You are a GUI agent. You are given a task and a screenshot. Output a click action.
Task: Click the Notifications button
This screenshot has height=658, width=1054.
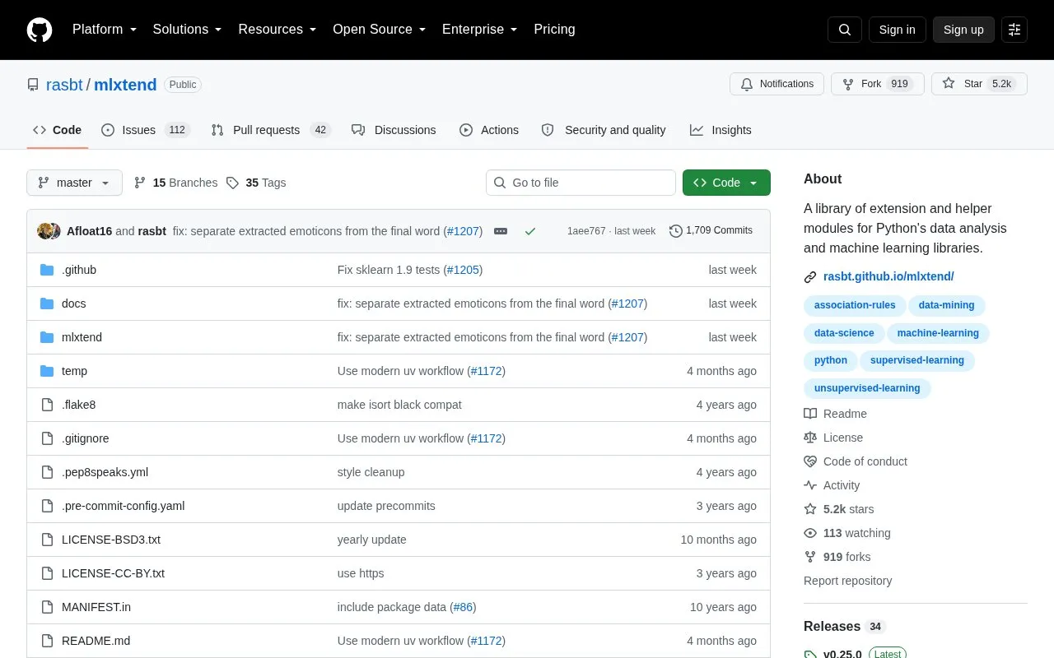pyautogui.click(x=777, y=84)
